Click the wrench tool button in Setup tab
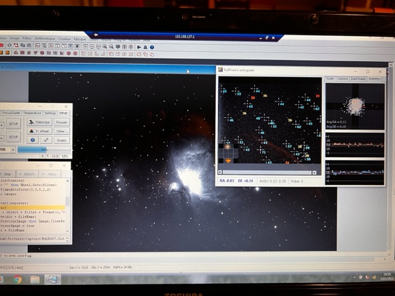The width and height of the screenshot is (395, 296). pos(46,140)
